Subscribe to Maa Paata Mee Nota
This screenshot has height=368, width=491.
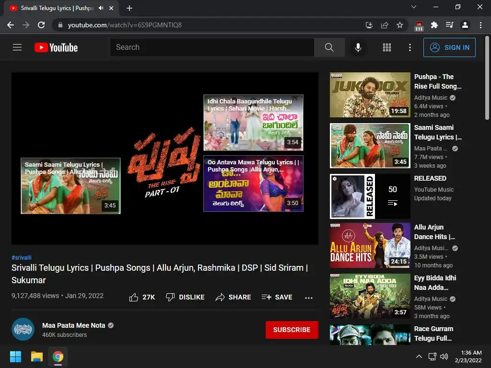(x=292, y=330)
